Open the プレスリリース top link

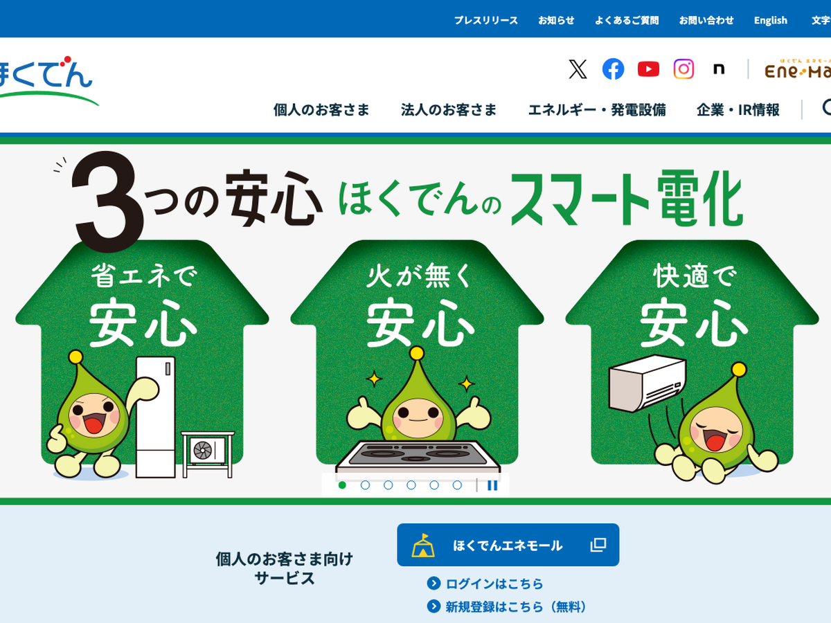486,20
